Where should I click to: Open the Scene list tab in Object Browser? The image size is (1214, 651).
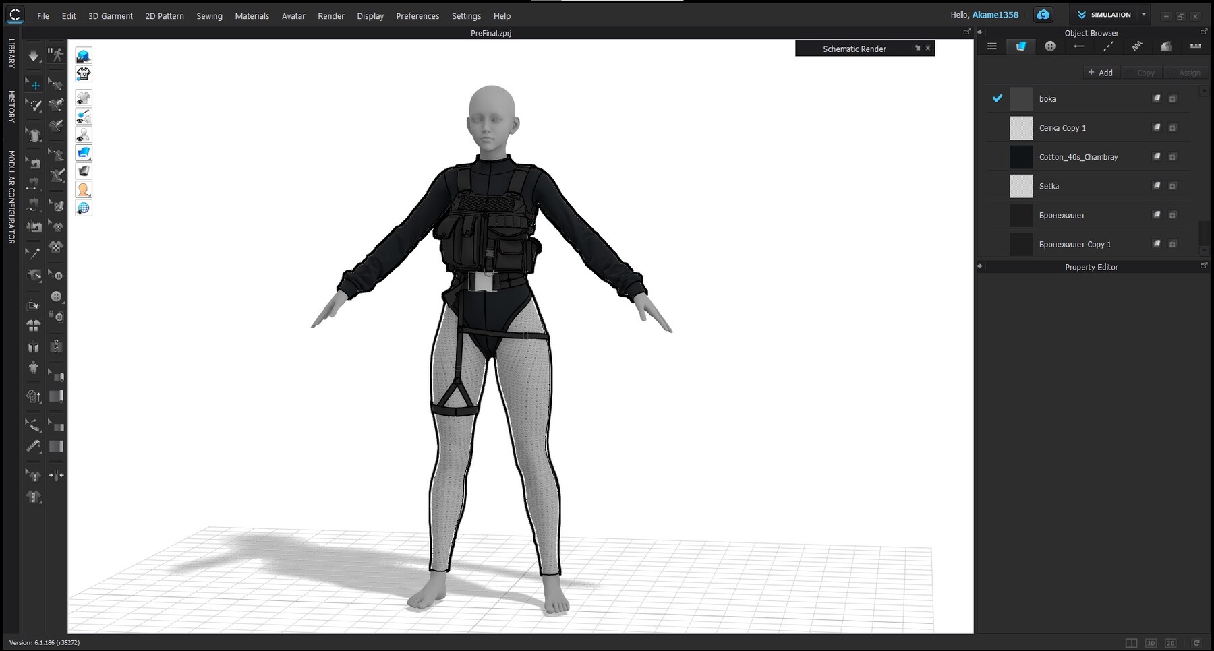pos(991,46)
